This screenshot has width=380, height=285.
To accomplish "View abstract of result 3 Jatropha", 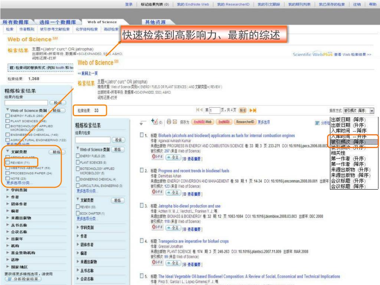I will click(x=192, y=229).
